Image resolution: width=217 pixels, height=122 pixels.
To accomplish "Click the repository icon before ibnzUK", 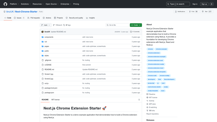I will coord(5,12).
